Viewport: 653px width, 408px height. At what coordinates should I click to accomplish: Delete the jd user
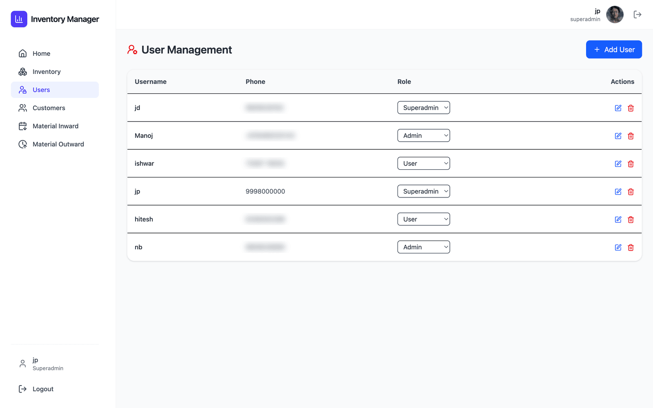(x=631, y=108)
